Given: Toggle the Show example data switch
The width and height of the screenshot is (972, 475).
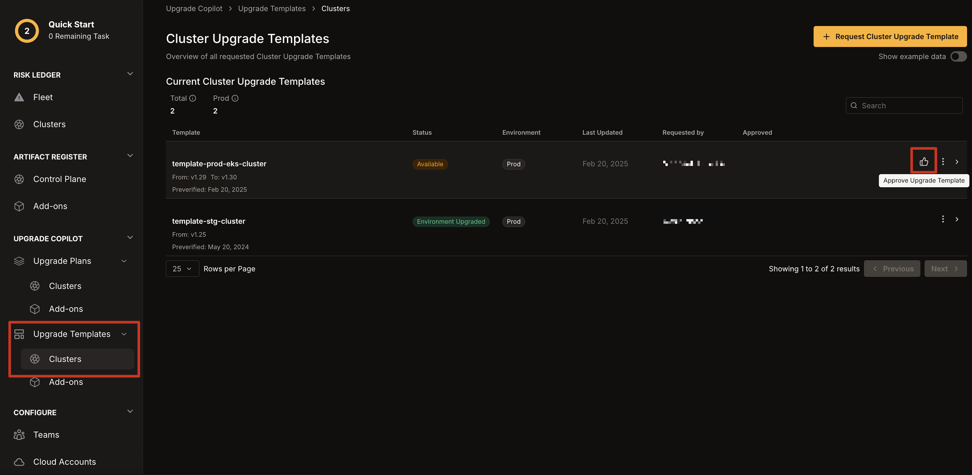Looking at the screenshot, I should click(x=958, y=57).
